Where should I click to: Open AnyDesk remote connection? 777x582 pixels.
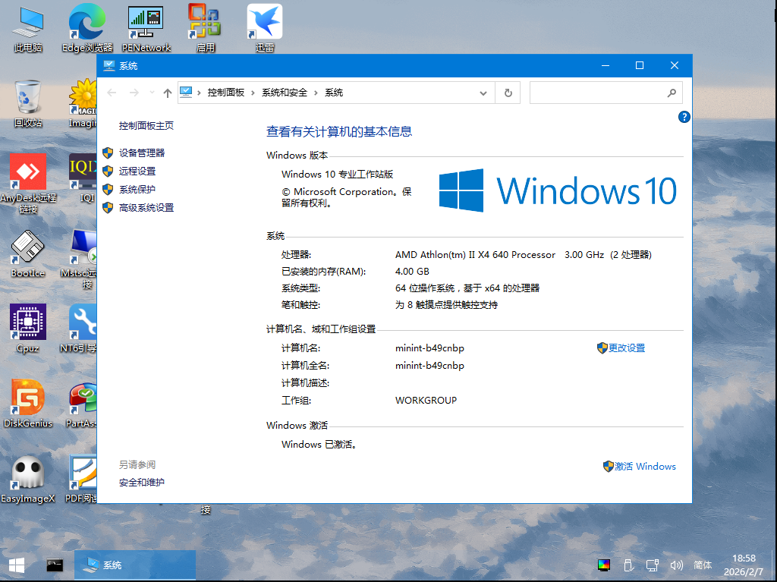click(x=28, y=171)
